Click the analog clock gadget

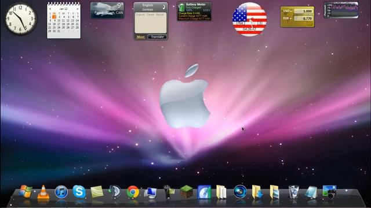pos(21,19)
